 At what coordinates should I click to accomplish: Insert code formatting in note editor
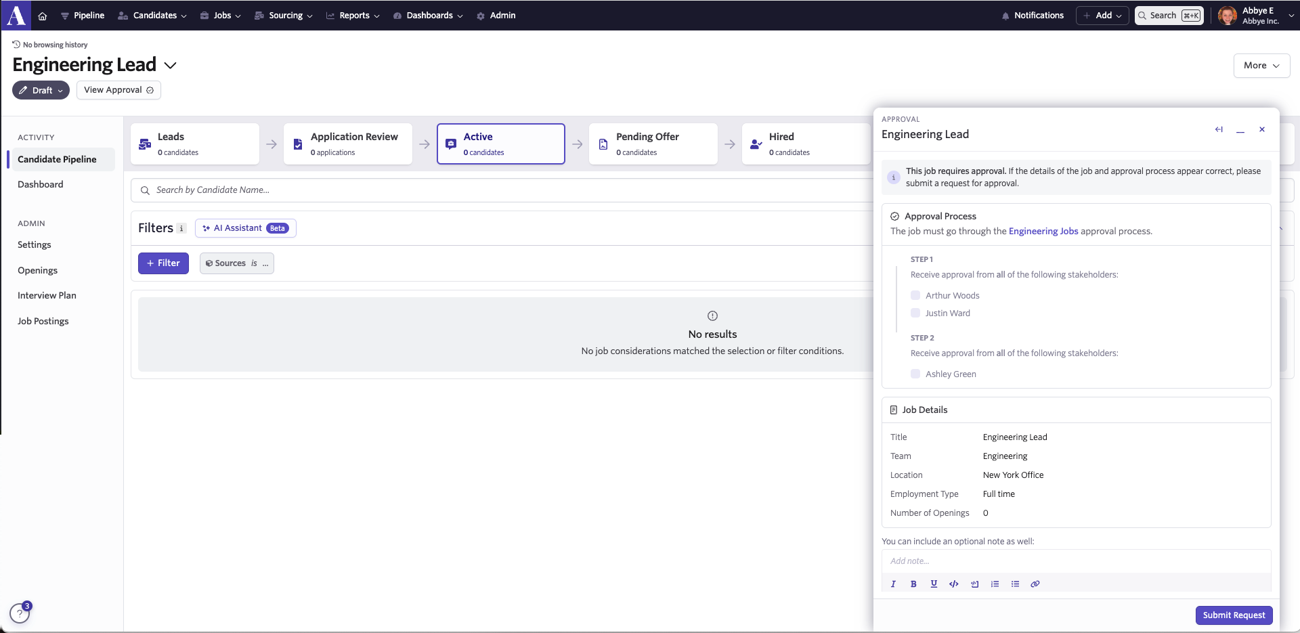[x=954, y=584]
